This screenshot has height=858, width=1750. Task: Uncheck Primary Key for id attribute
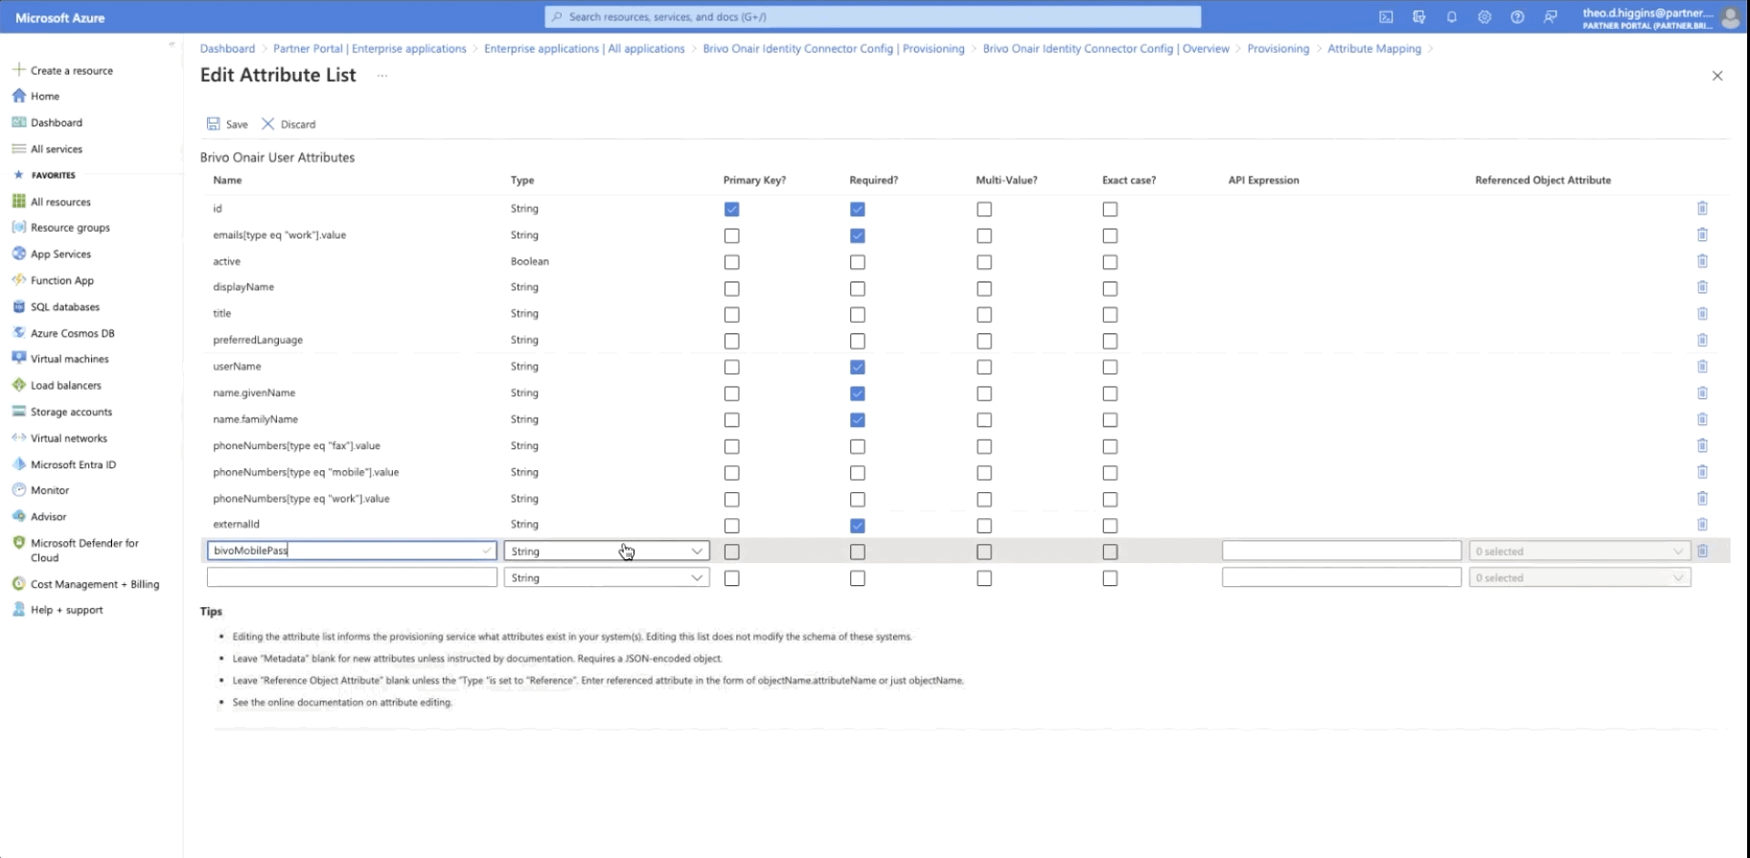pyautogui.click(x=732, y=209)
